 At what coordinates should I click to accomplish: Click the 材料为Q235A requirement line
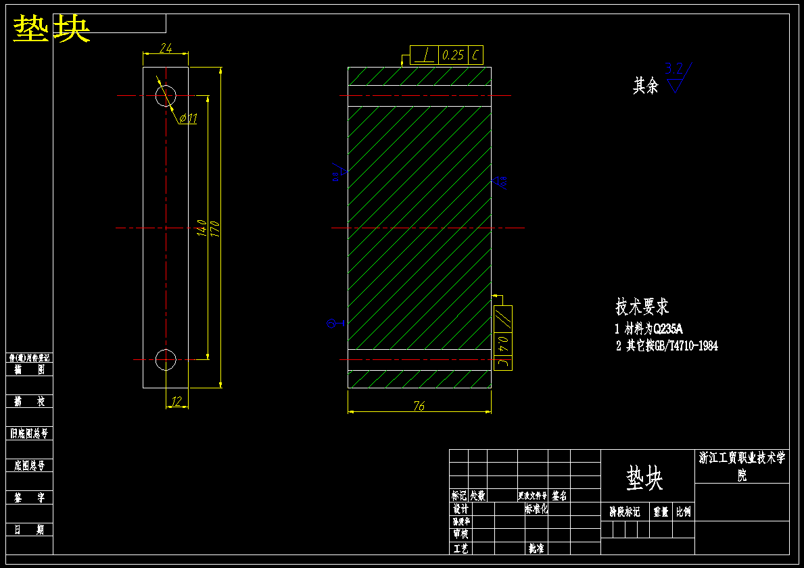[x=648, y=328]
